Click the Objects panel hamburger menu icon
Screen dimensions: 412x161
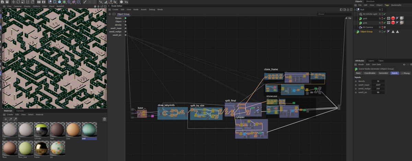(355, 5)
